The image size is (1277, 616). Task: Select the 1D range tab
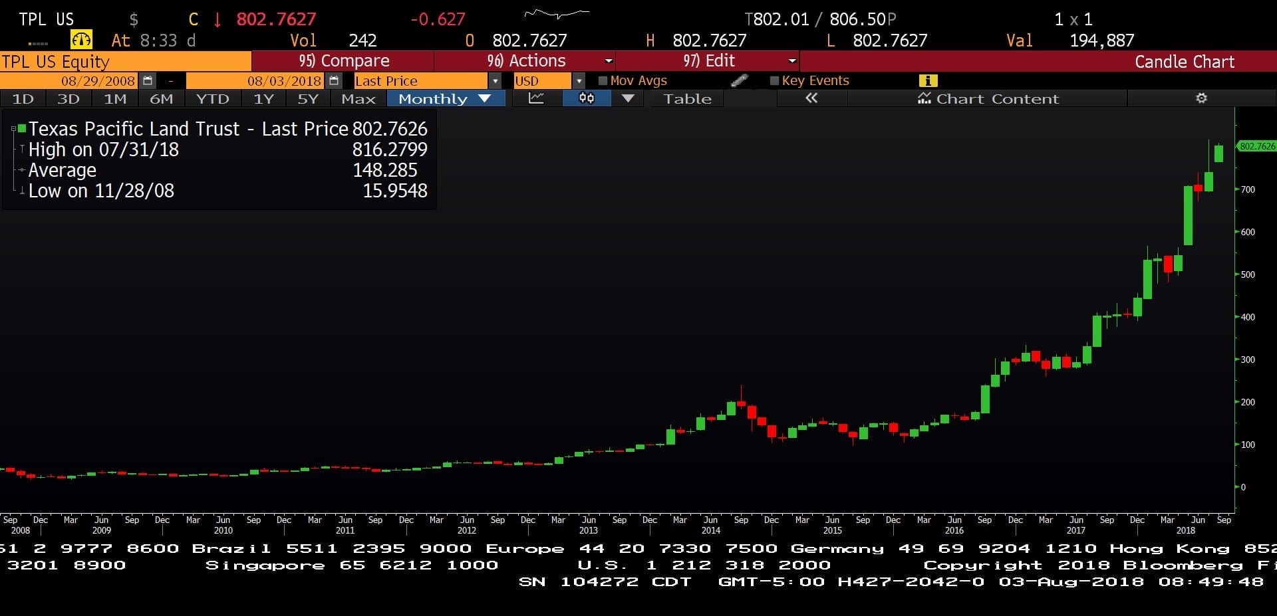click(23, 98)
